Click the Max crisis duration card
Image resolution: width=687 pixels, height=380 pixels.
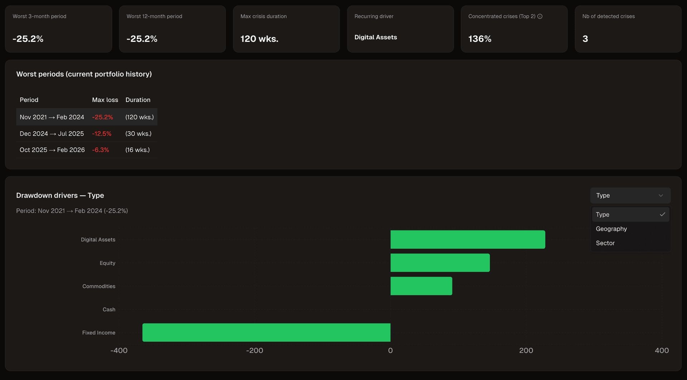click(286, 29)
